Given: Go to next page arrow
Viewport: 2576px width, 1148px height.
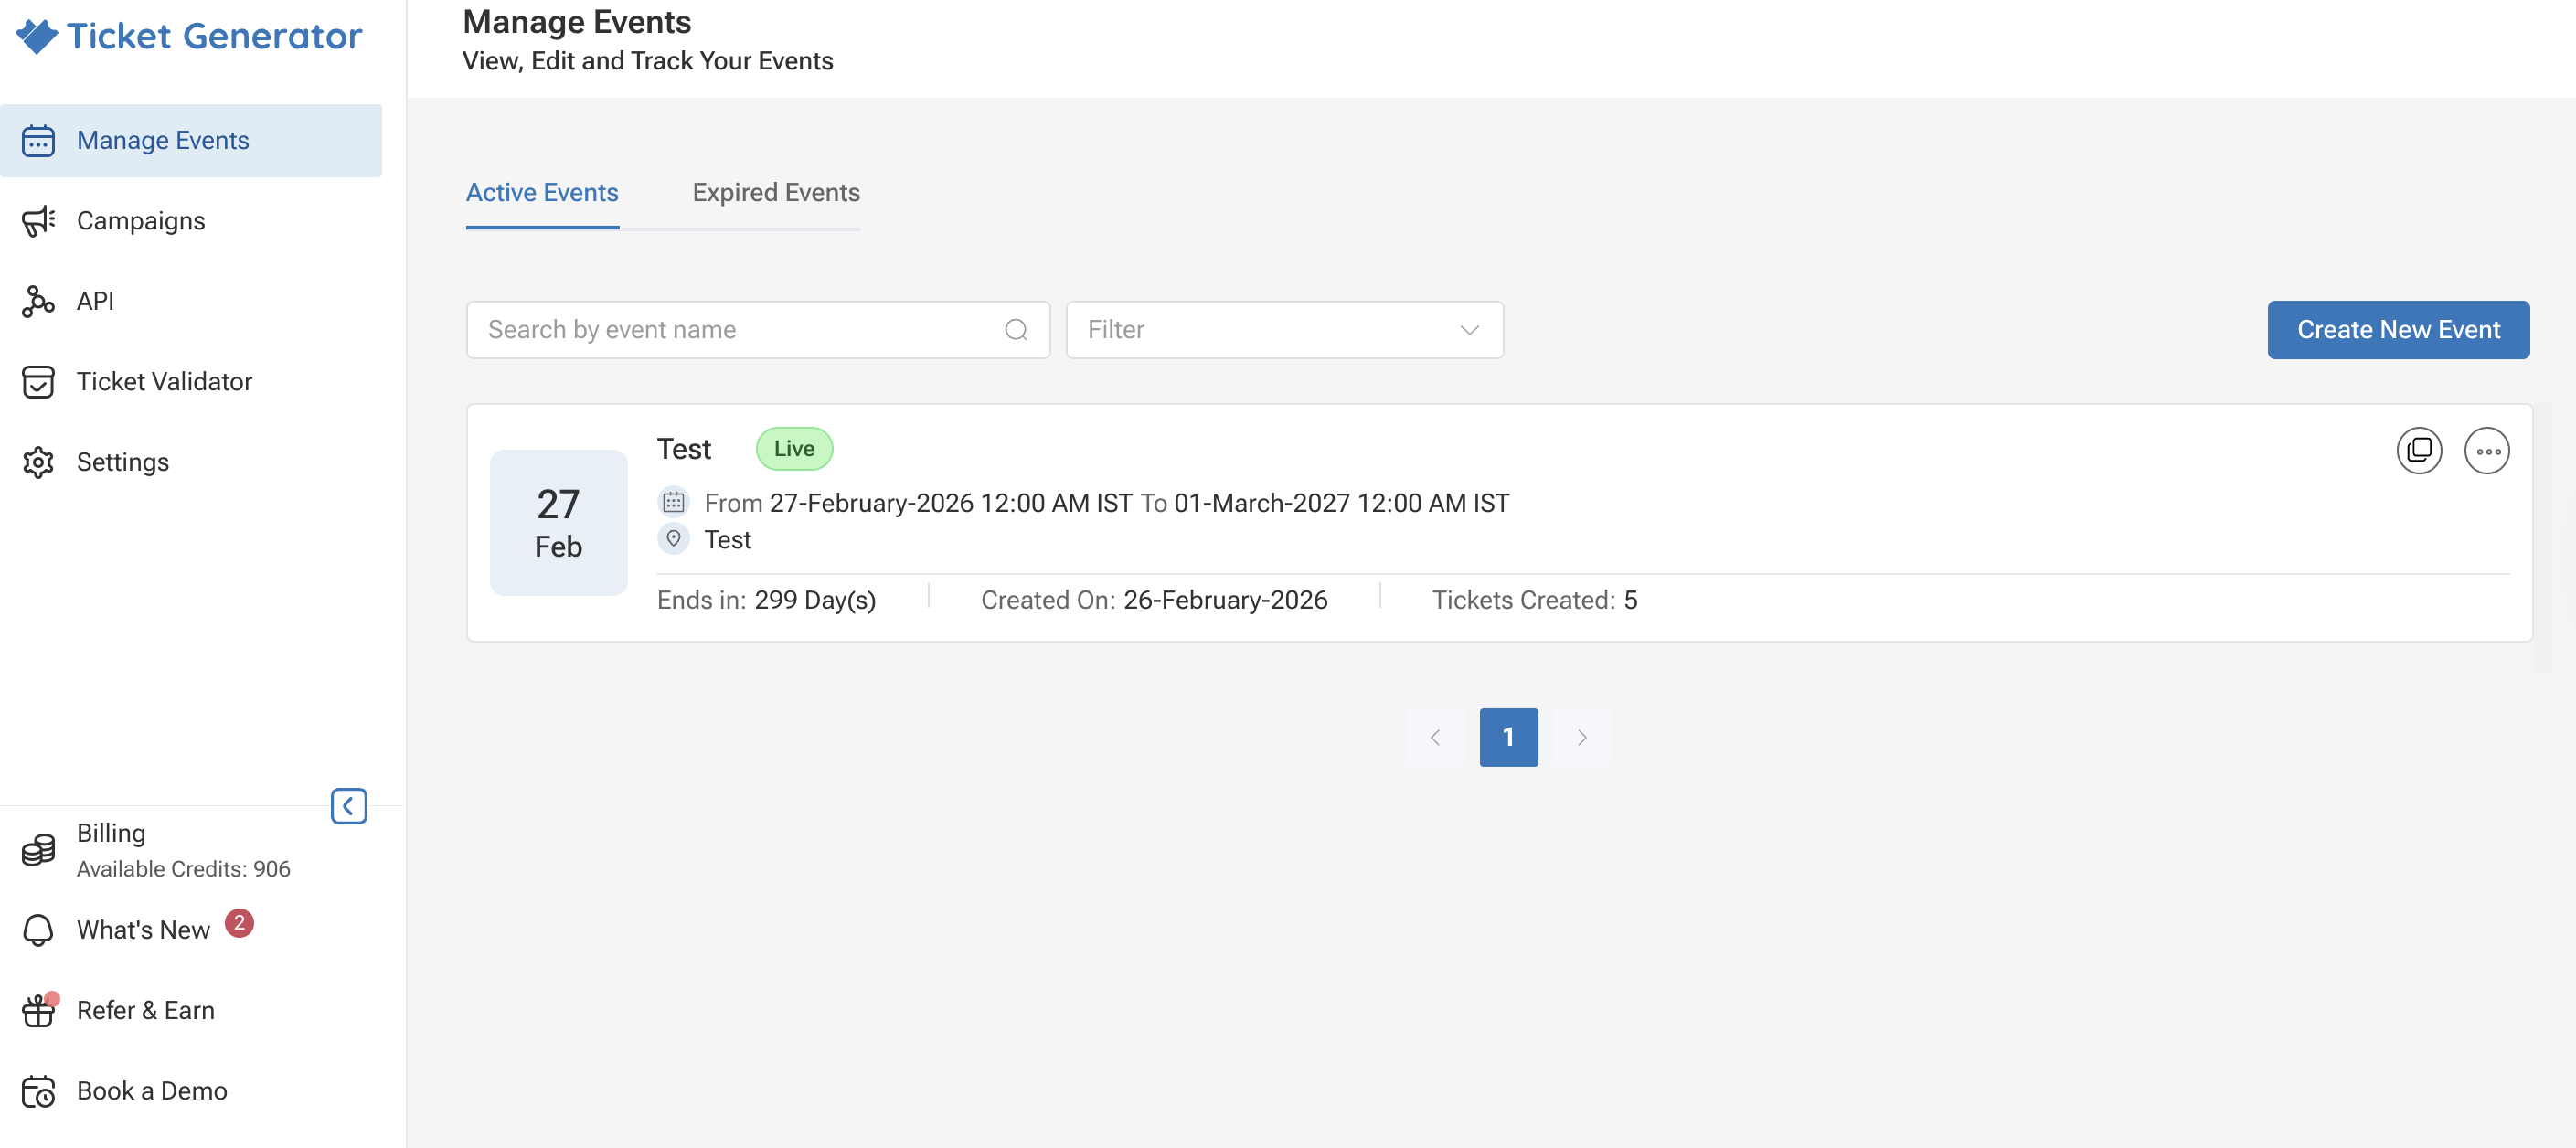Looking at the screenshot, I should [x=1582, y=737].
